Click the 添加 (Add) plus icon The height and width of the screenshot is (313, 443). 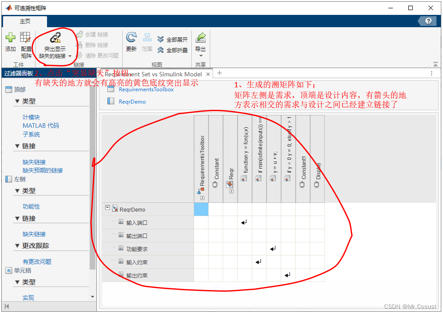tap(10, 38)
